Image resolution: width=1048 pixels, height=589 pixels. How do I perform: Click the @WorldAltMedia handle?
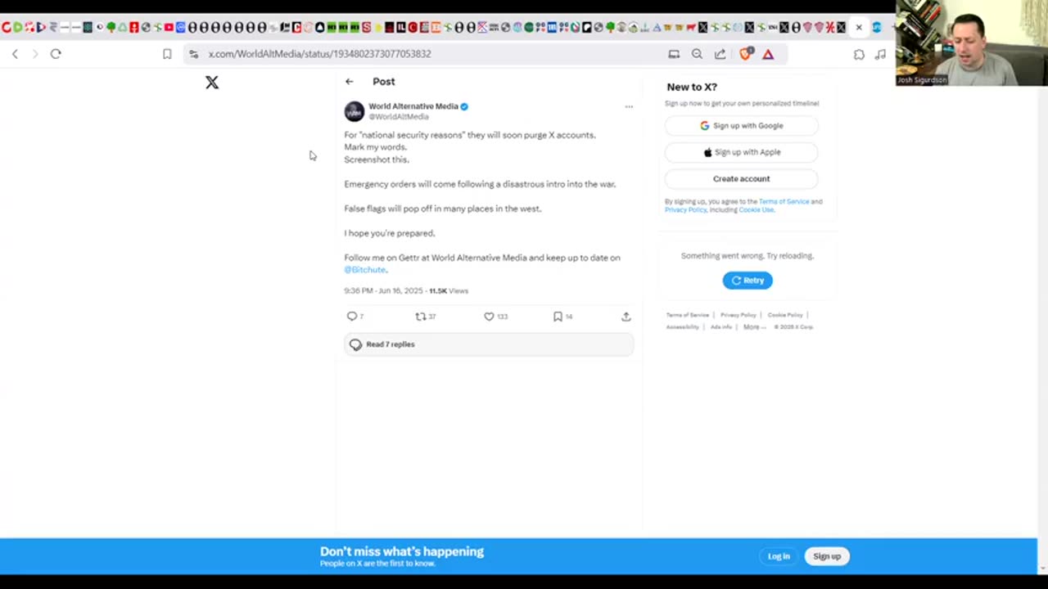point(398,117)
